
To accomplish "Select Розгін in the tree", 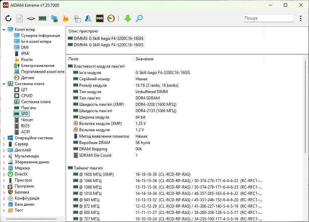I will pyautogui.click(x=23, y=60).
